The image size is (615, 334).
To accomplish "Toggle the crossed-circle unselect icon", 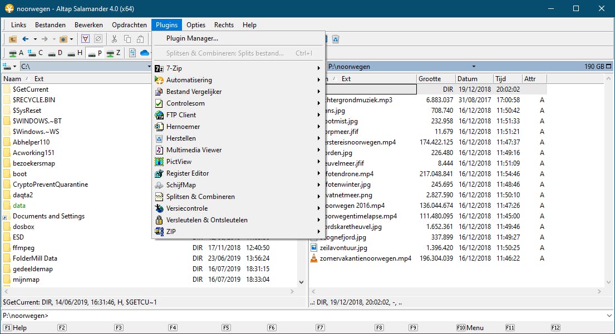I will (98, 39).
